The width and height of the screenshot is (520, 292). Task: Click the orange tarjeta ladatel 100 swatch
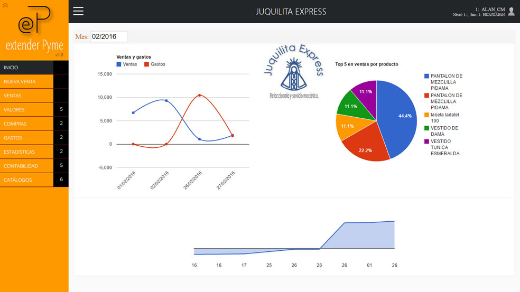(426, 115)
